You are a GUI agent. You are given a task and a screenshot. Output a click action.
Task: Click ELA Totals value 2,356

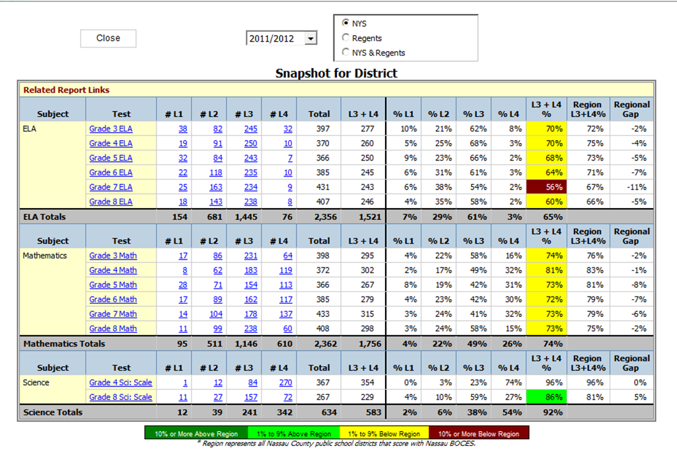tap(326, 217)
